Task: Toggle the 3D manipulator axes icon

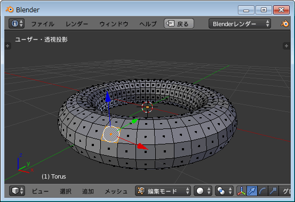Action: click(x=241, y=191)
